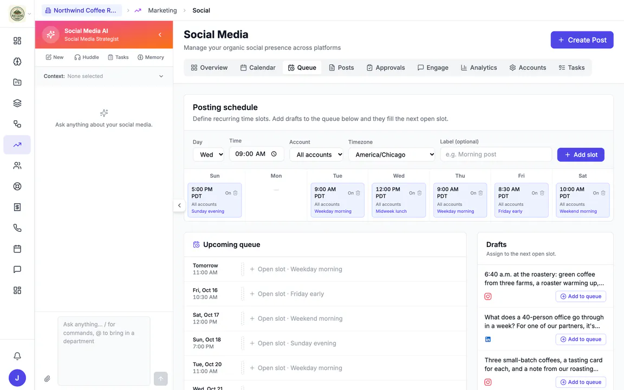Switch to the Overview tab
This screenshot has width=624, height=390.
(x=209, y=68)
